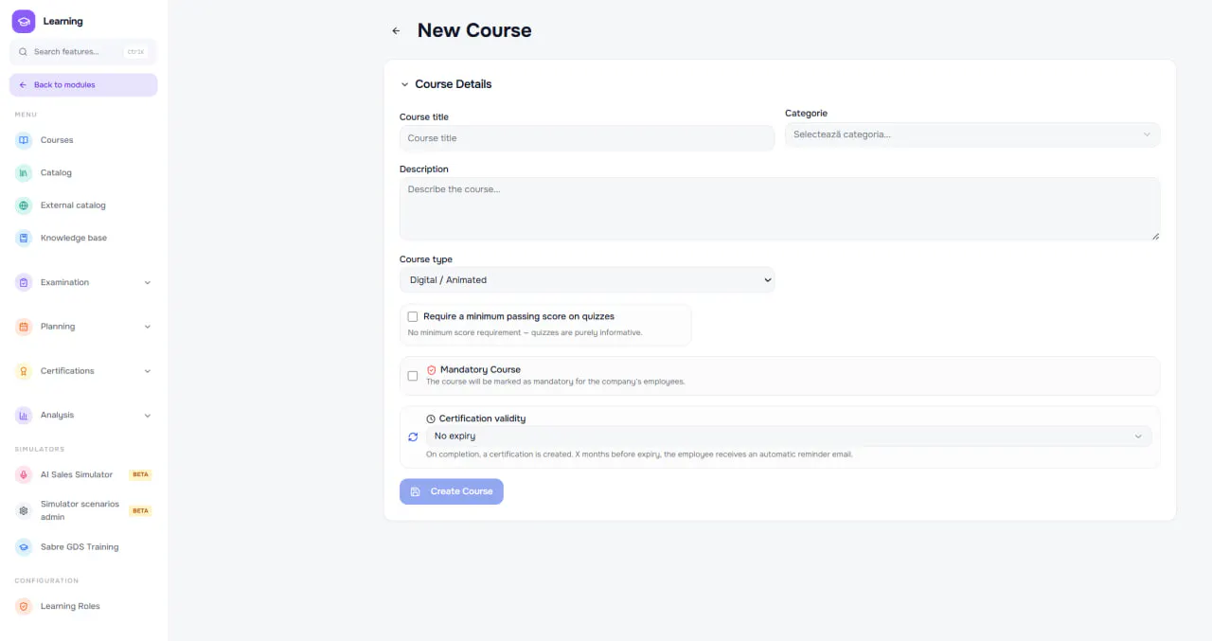This screenshot has height=641, width=1212.
Task: Click Back to modules button
Action: click(83, 85)
